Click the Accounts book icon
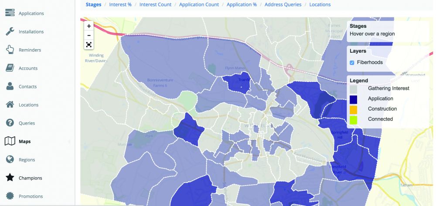 [x=10, y=68]
